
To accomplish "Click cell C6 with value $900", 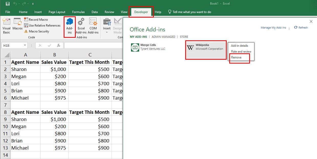I will pos(90,98).
